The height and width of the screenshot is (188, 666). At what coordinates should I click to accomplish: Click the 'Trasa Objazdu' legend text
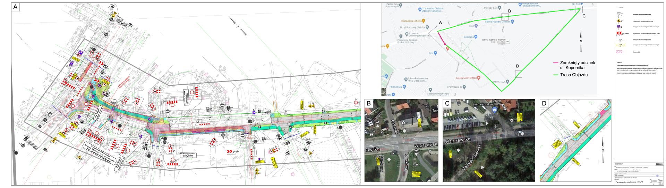574,75
